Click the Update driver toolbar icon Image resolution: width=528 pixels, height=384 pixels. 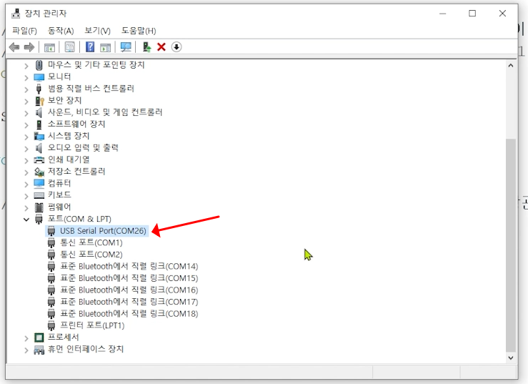(x=146, y=47)
